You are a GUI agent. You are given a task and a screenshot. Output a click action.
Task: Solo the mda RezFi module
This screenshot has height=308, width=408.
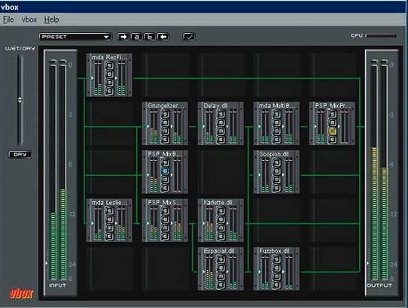(x=110, y=65)
